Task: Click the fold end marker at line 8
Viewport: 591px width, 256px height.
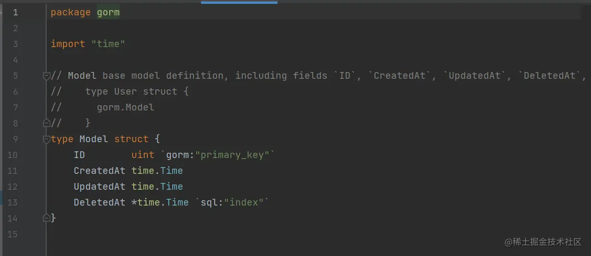Action: [47, 123]
